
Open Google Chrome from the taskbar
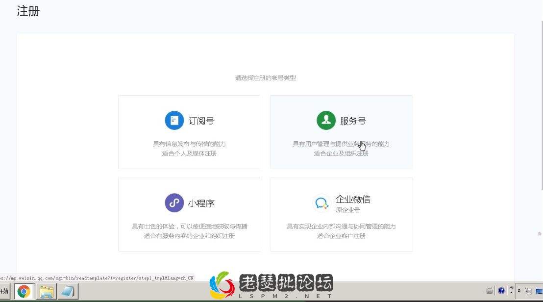click(24, 291)
